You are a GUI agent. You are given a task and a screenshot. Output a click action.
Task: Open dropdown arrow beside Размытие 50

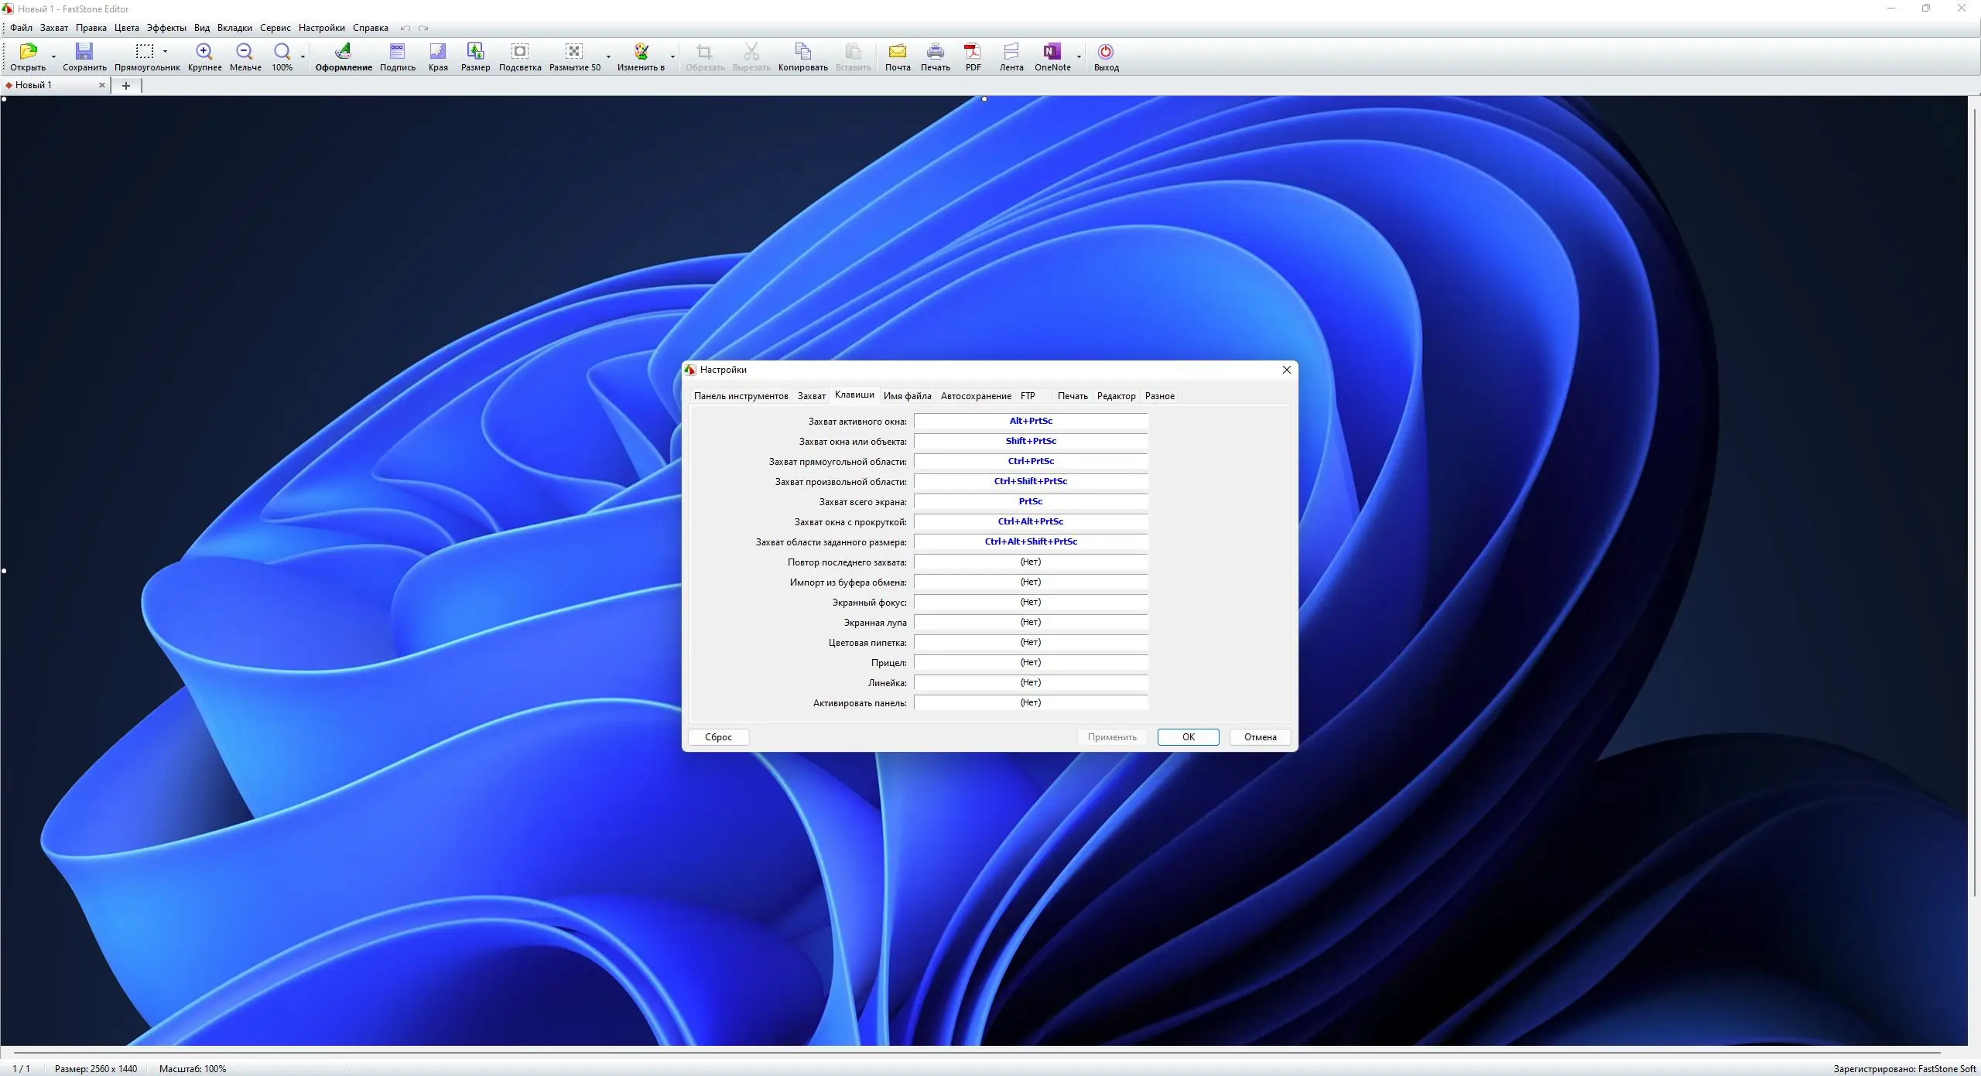point(608,57)
